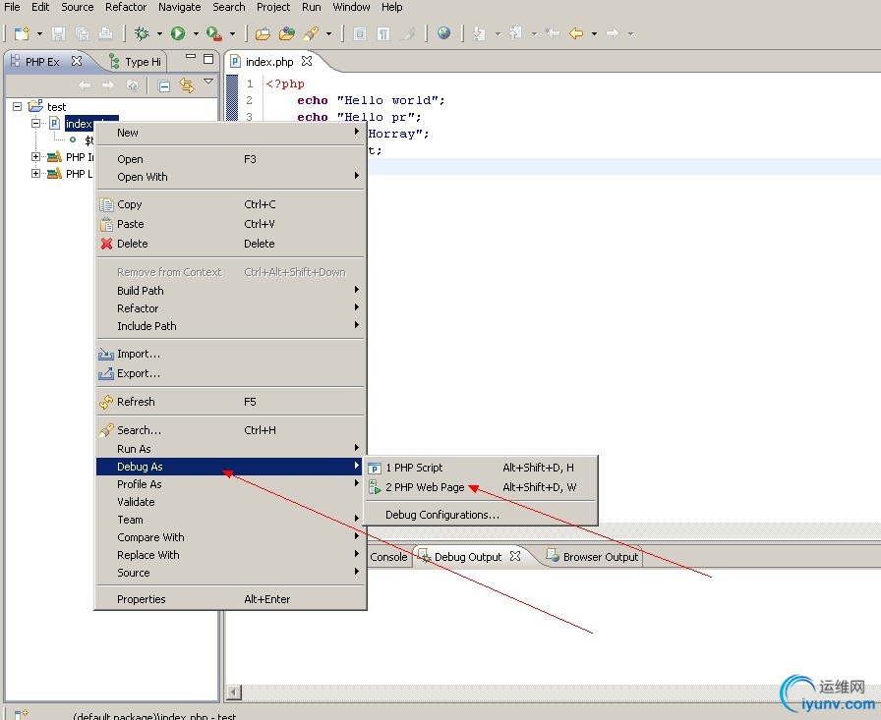Viewport: 881px width, 720px height.
Task: Click the Search flashlight toolbar icon
Action: pos(311,33)
